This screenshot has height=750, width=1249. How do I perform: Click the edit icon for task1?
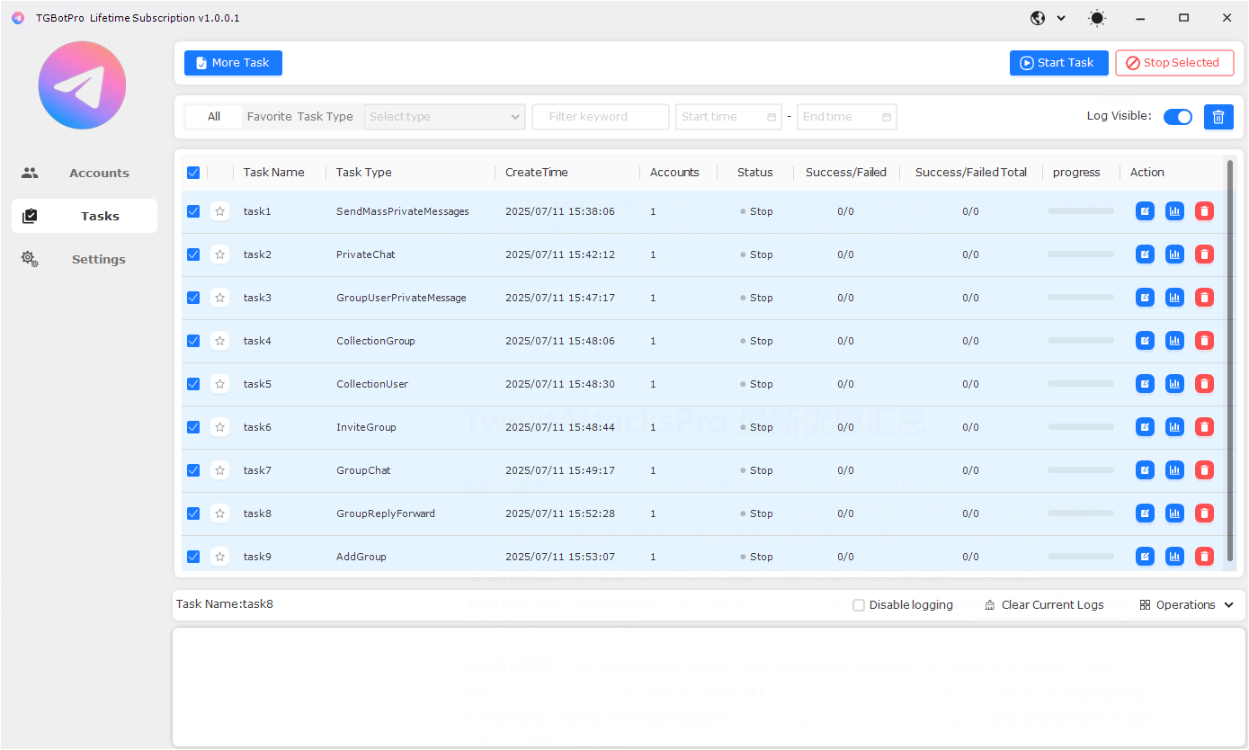coord(1144,211)
